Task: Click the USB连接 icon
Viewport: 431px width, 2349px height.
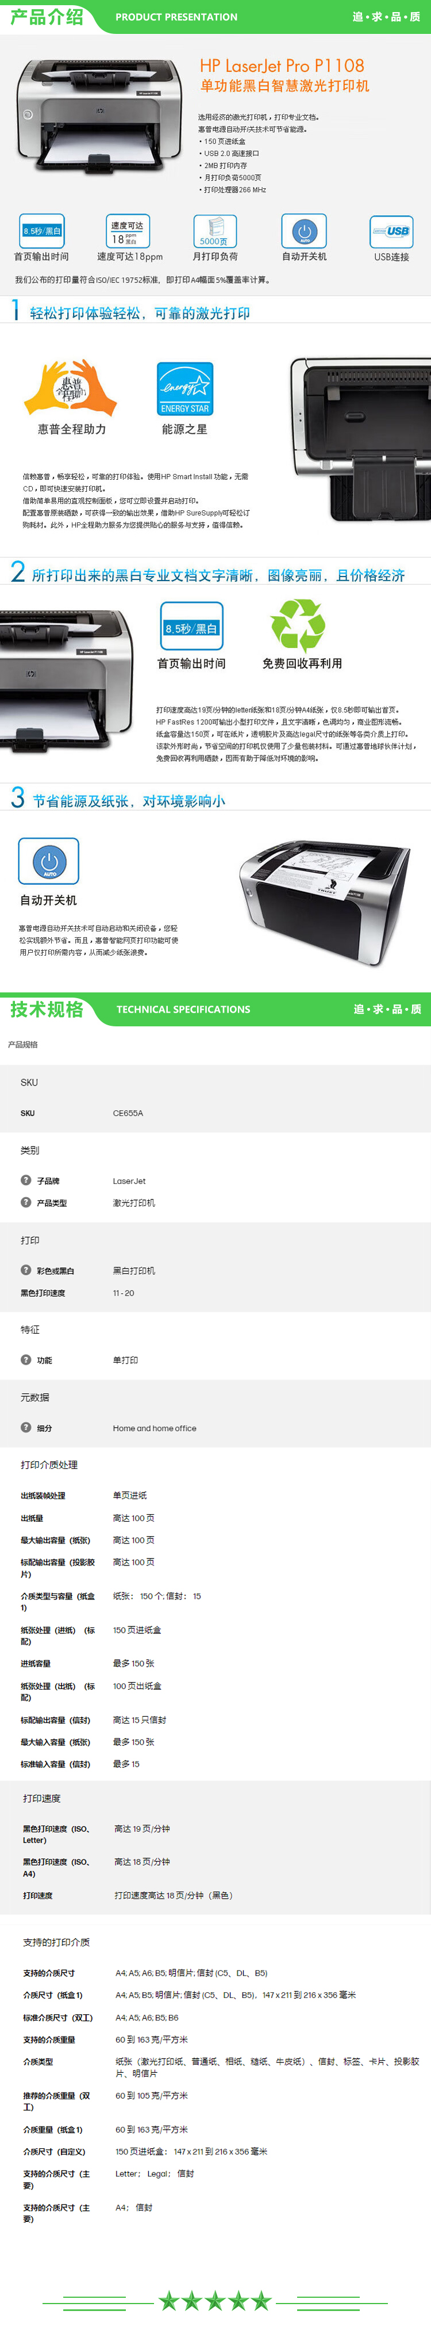Action: 391,232
